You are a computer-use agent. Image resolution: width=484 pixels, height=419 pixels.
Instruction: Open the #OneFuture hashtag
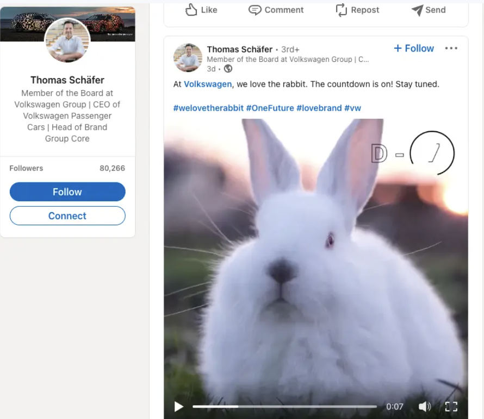coord(270,108)
